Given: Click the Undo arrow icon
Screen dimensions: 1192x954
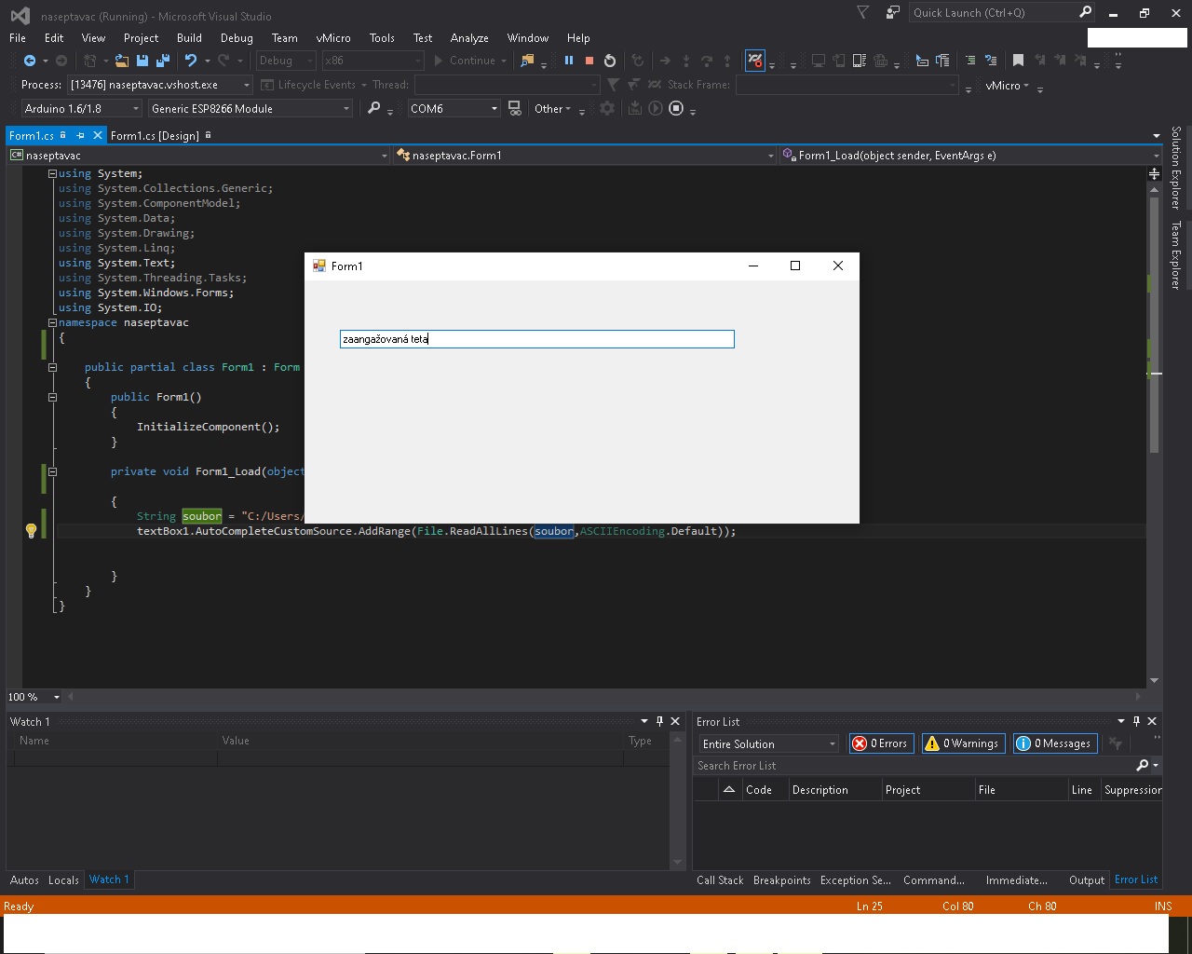Looking at the screenshot, I should point(191,61).
